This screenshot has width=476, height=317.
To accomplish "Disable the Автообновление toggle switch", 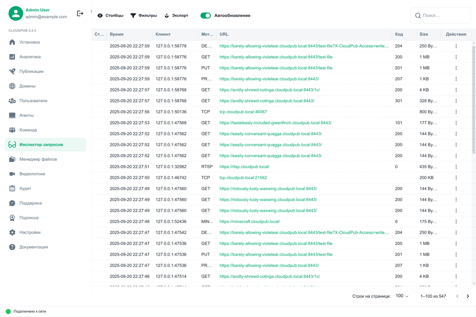I will (205, 15).
